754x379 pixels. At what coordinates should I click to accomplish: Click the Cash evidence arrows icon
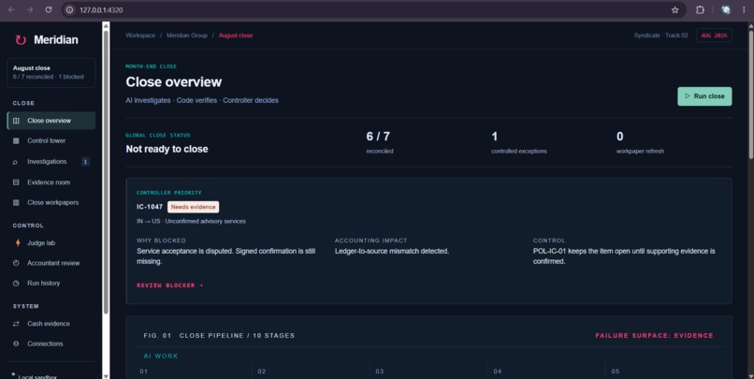pyautogui.click(x=16, y=324)
